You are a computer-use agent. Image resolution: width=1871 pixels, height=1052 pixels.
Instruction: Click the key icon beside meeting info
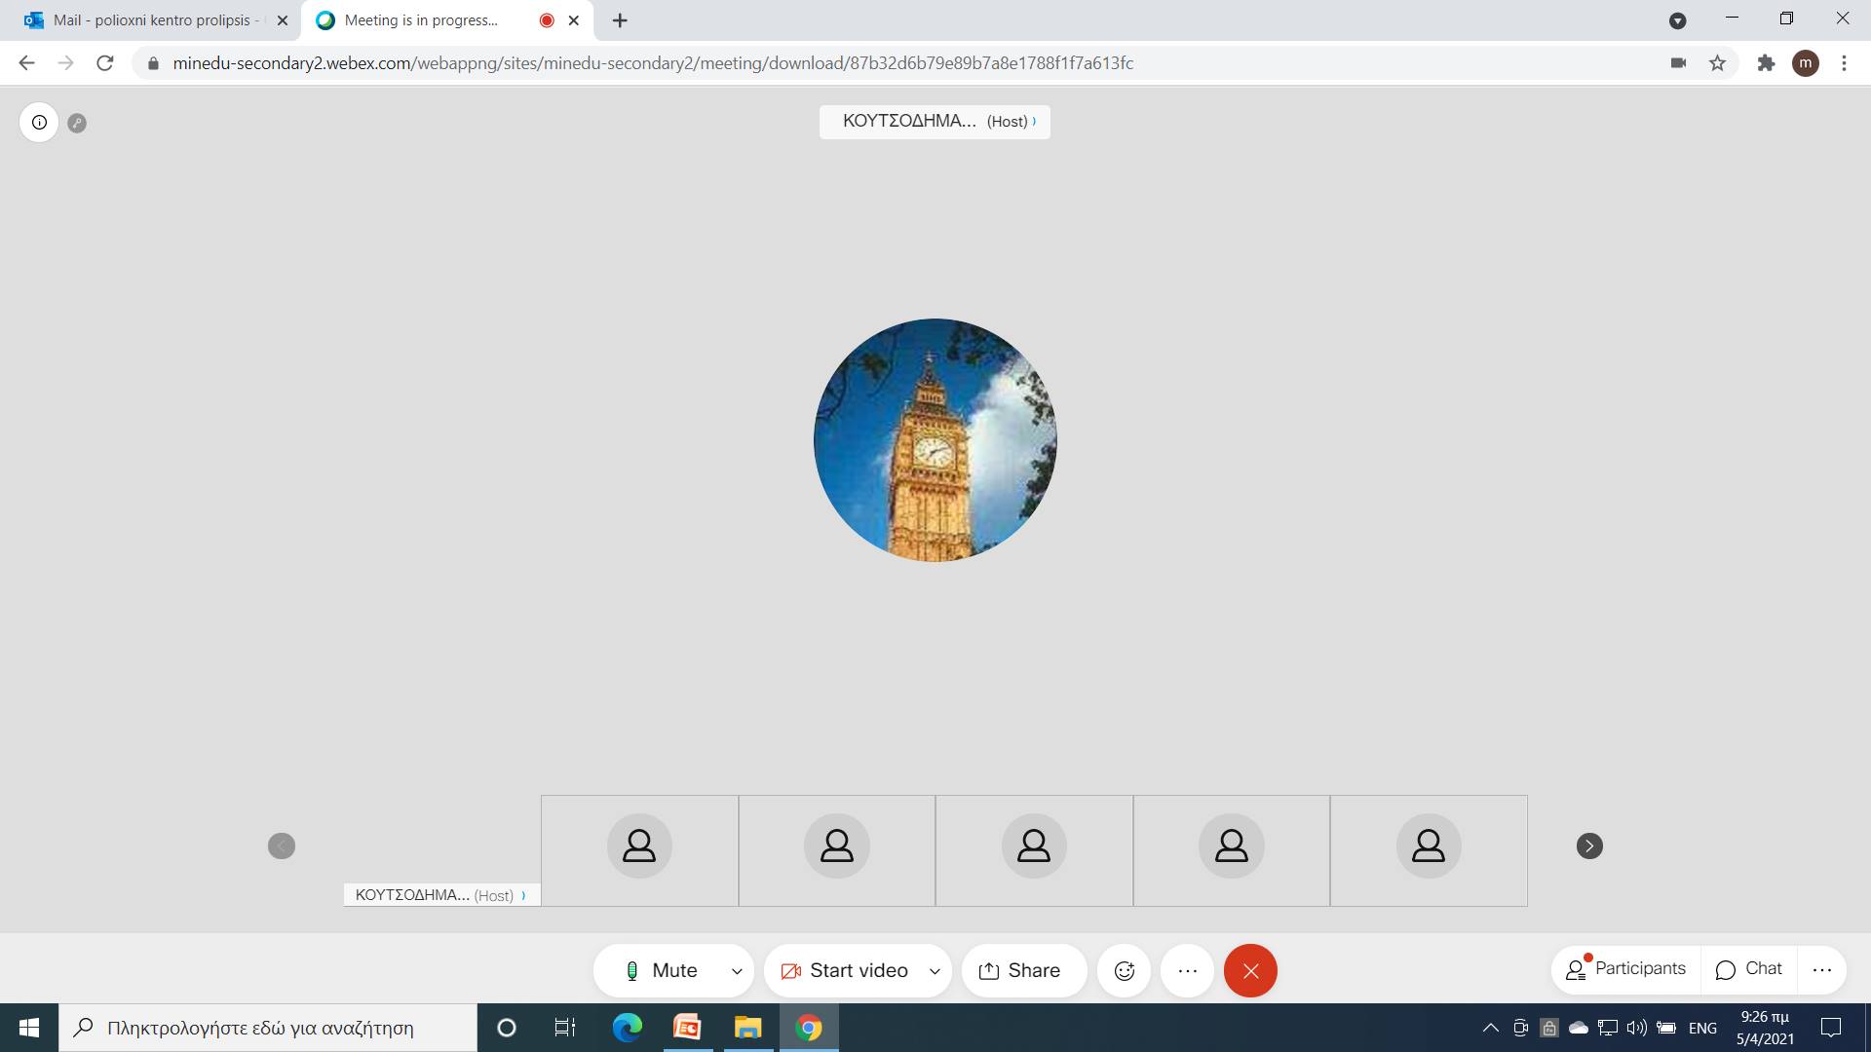77,123
